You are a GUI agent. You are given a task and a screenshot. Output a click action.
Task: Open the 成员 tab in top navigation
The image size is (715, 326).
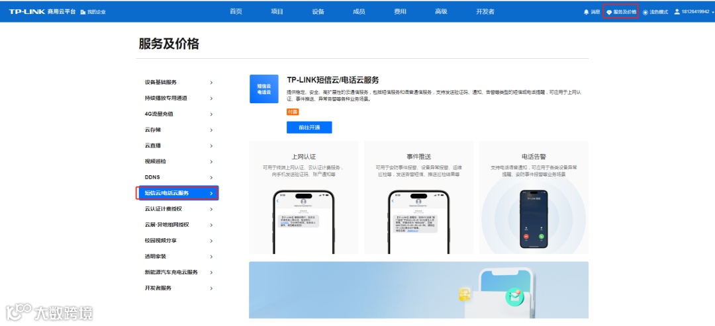pos(359,12)
